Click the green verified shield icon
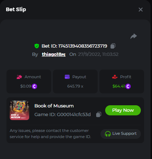 click(37, 46)
